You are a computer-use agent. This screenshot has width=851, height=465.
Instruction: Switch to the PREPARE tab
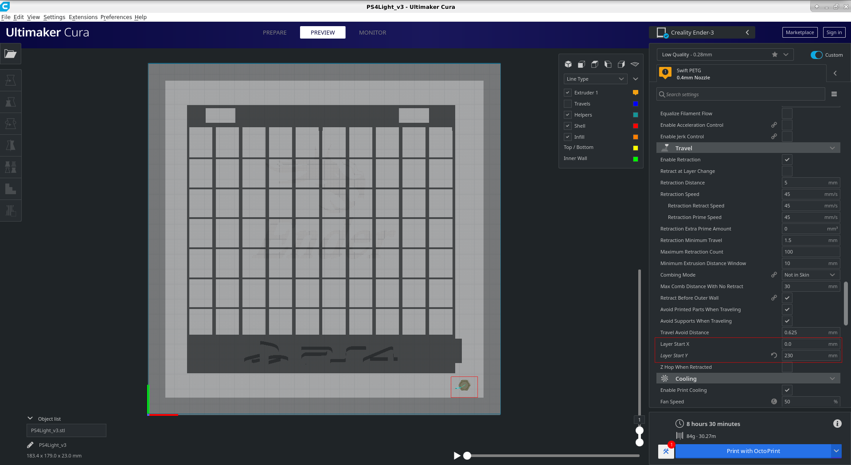pos(275,32)
